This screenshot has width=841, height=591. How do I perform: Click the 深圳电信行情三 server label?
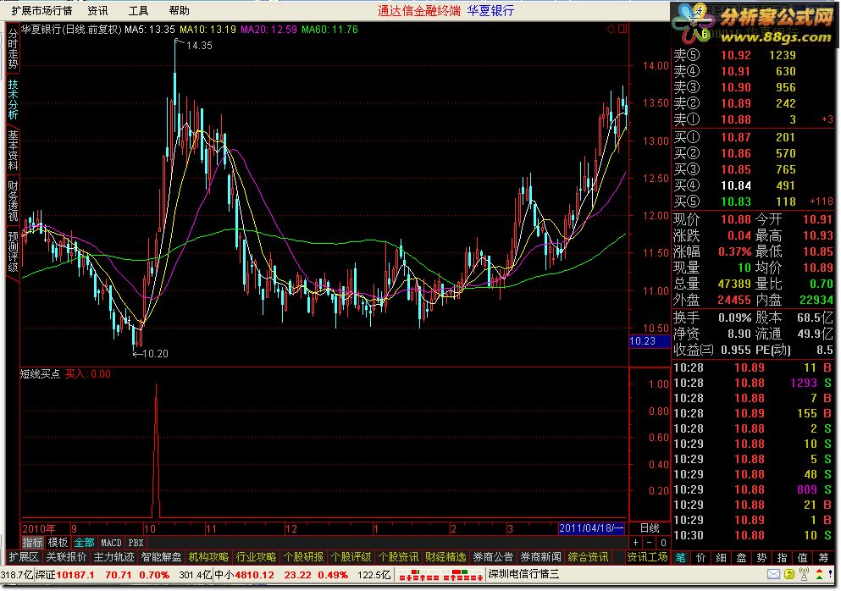pos(523,574)
